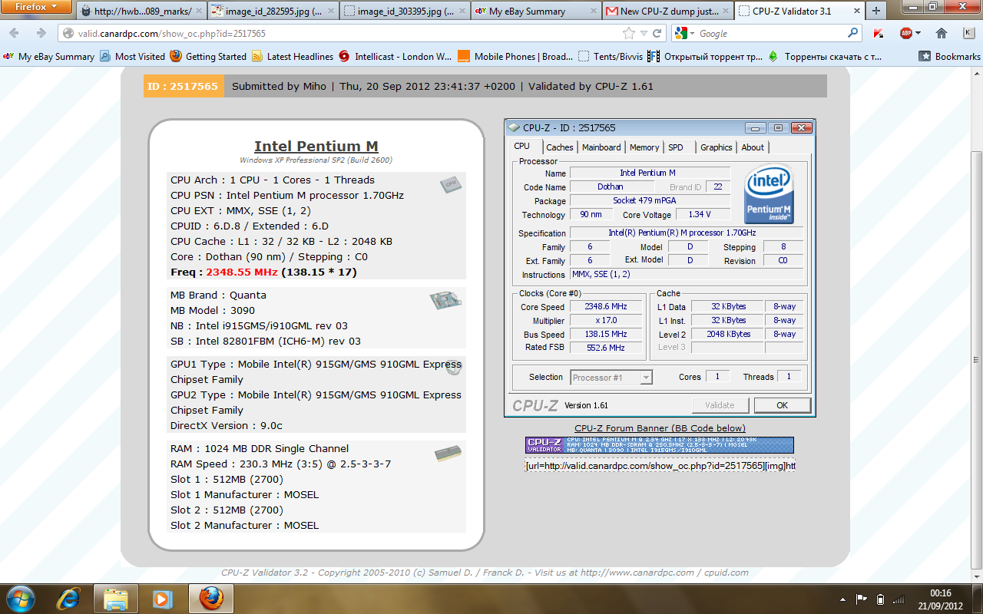Click the Graphics tab in CPU-Z image
This screenshot has width=983, height=614.
717,147
